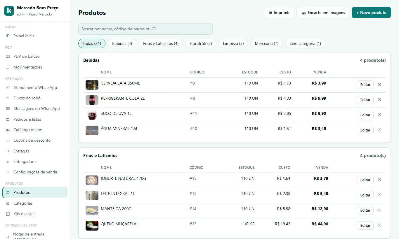Viewport: 399px width, 239px height.
Task: Switch to the Mercearia (7) filter
Action: (266, 43)
